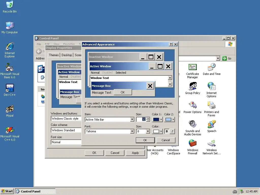Click the green Go arrow in Control Panel
Screen dimensions: 260x195
point(224,58)
